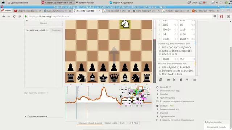Click the evaluation graph peak
The height and width of the screenshot is (130, 232).
(104, 87)
